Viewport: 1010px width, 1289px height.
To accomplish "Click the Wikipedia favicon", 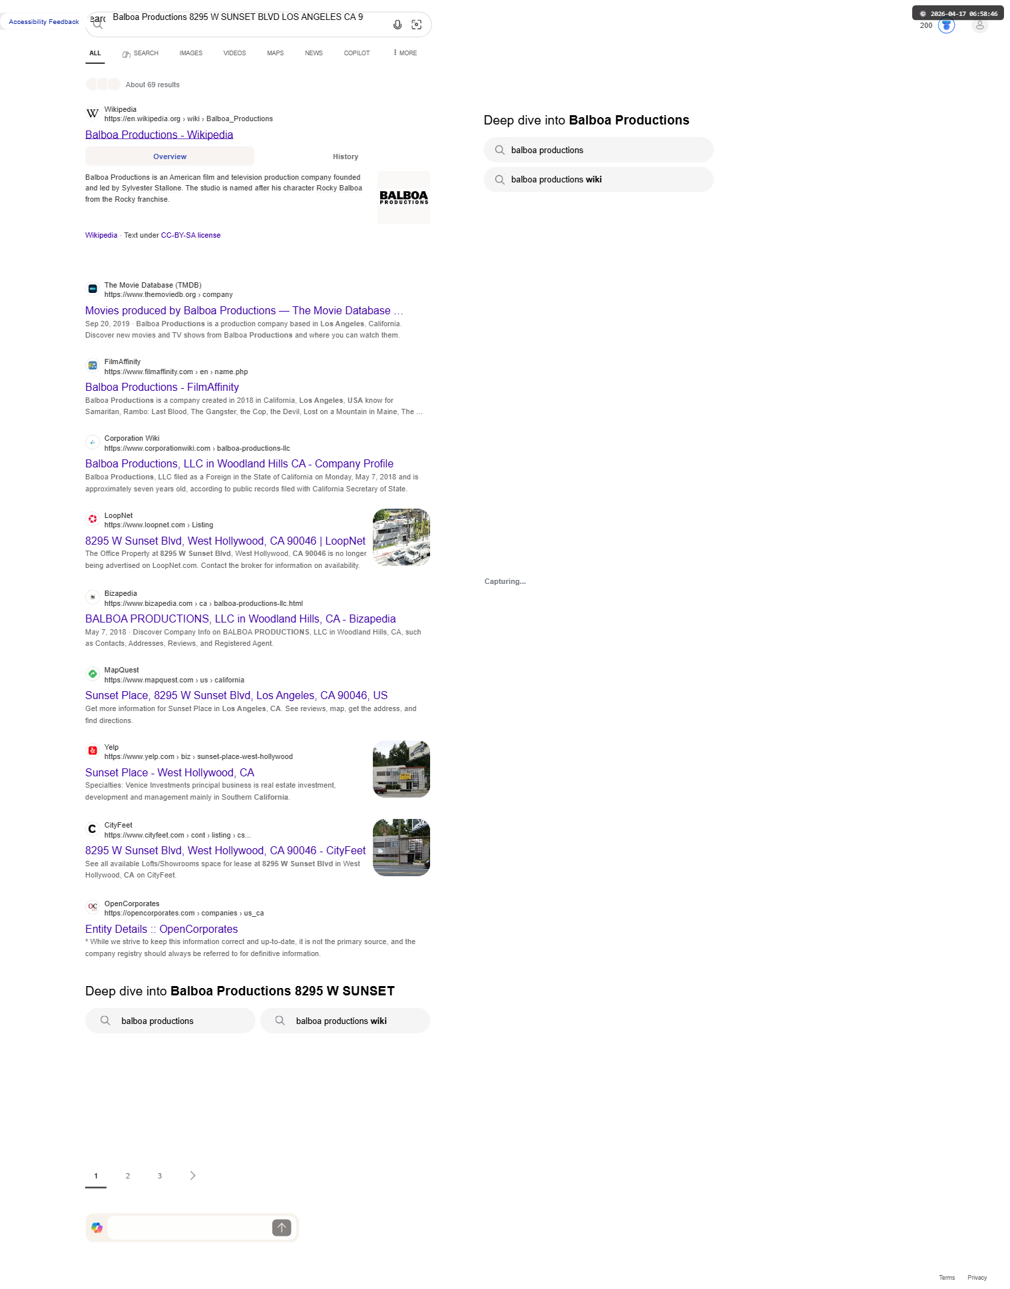I will 93,114.
